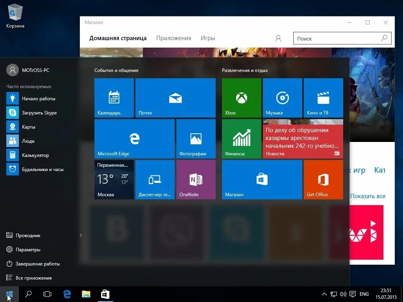Click the volume speaker tray icon

pyautogui.click(x=343, y=294)
